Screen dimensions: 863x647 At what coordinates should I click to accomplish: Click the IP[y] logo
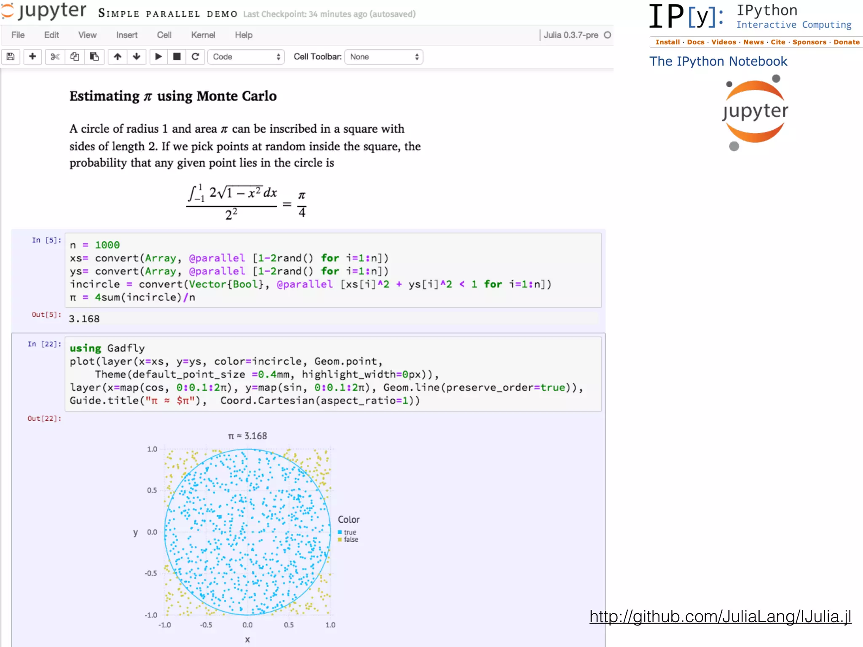[x=686, y=17]
